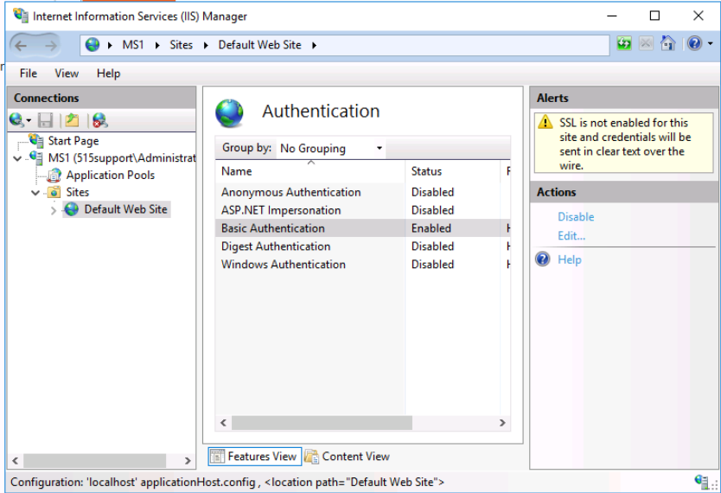Click the Create New Connection icon in Connections
Image resolution: width=721 pixels, height=493 pixels.
point(16,120)
